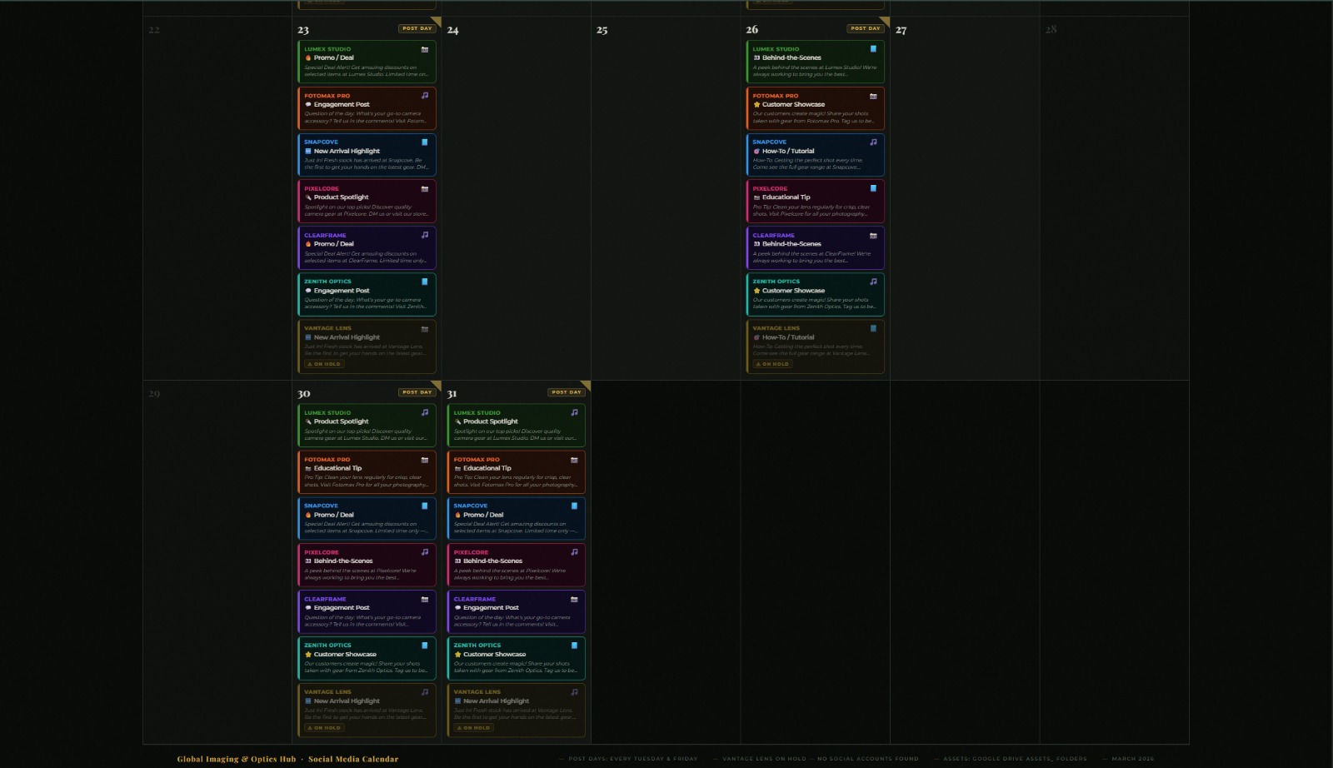Click the music note icon on Lumex Studio's day 30 card
Image resolution: width=1333 pixels, height=768 pixels.
(424, 412)
